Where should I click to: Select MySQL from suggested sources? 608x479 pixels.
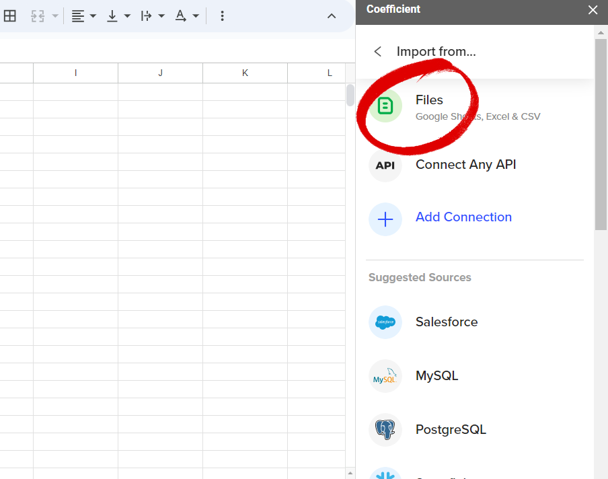pos(437,375)
